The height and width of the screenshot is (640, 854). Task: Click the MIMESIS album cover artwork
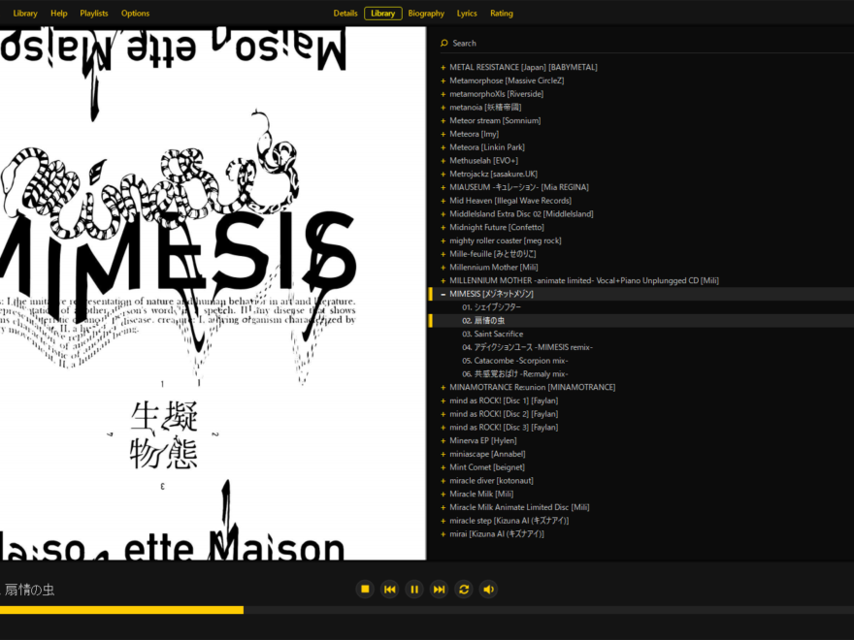[x=213, y=293]
